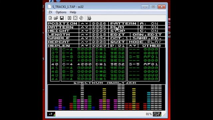Screen dimensions: 213x120
Task: Click the OTHER button
Action: click(152, 46)
